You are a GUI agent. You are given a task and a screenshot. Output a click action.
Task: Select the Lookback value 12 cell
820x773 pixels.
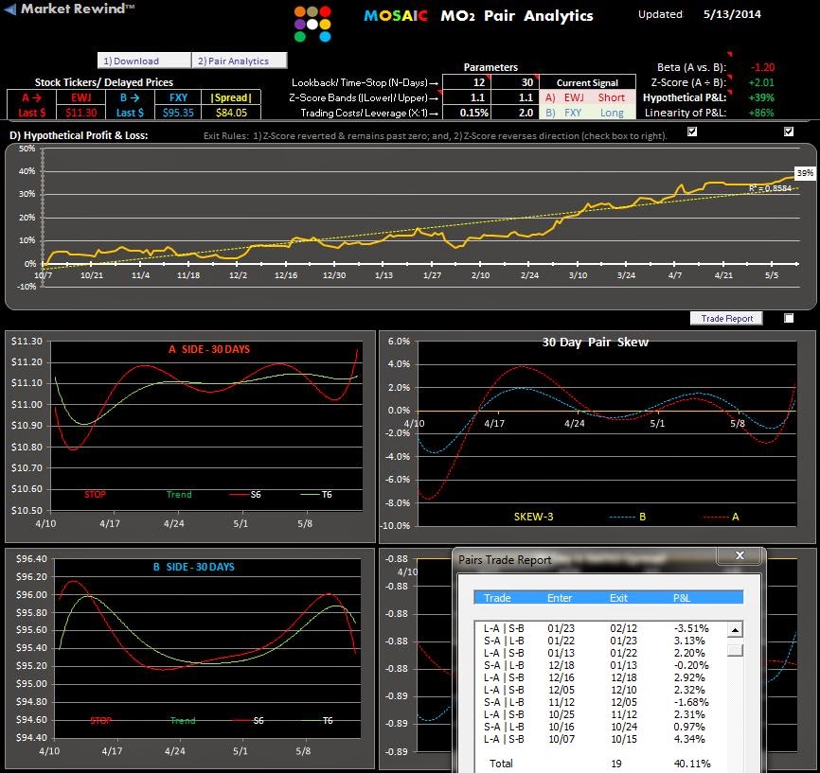tap(467, 82)
